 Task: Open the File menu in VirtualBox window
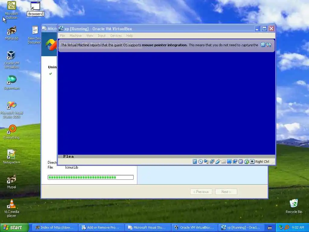click(x=62, y=36)
